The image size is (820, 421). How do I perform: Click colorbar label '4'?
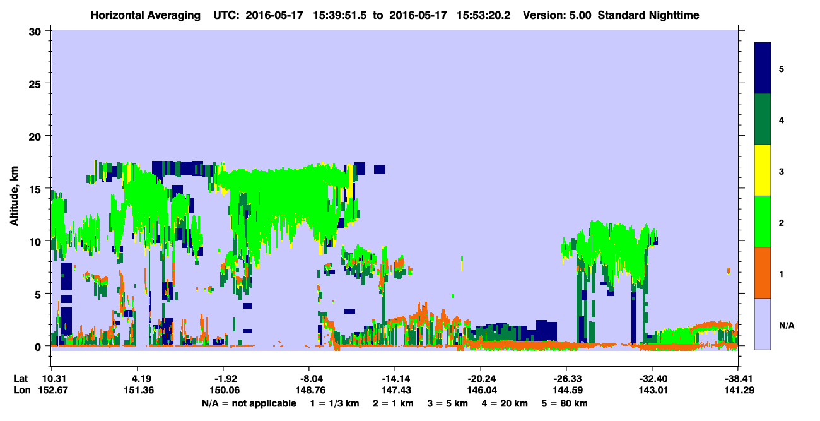pyautogui.click(x=781, y=119)
